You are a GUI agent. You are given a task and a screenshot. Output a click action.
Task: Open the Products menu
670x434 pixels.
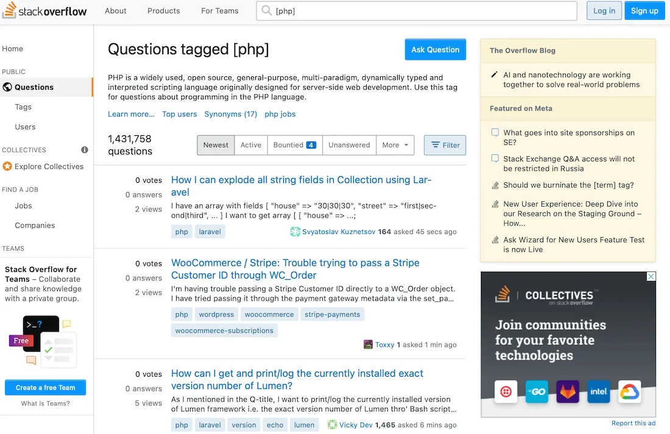click(x=164, y=11)
